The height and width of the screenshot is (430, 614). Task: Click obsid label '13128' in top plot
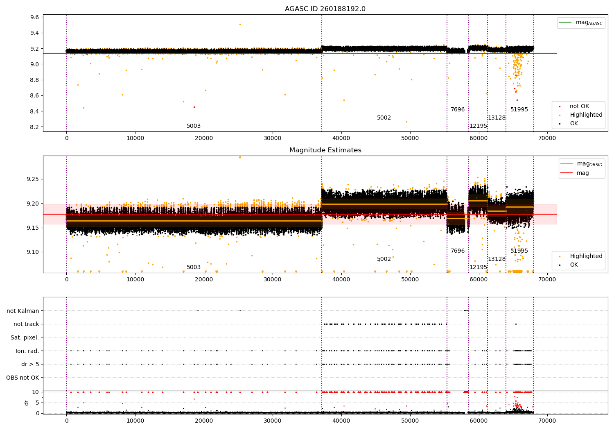coord(497,118)
